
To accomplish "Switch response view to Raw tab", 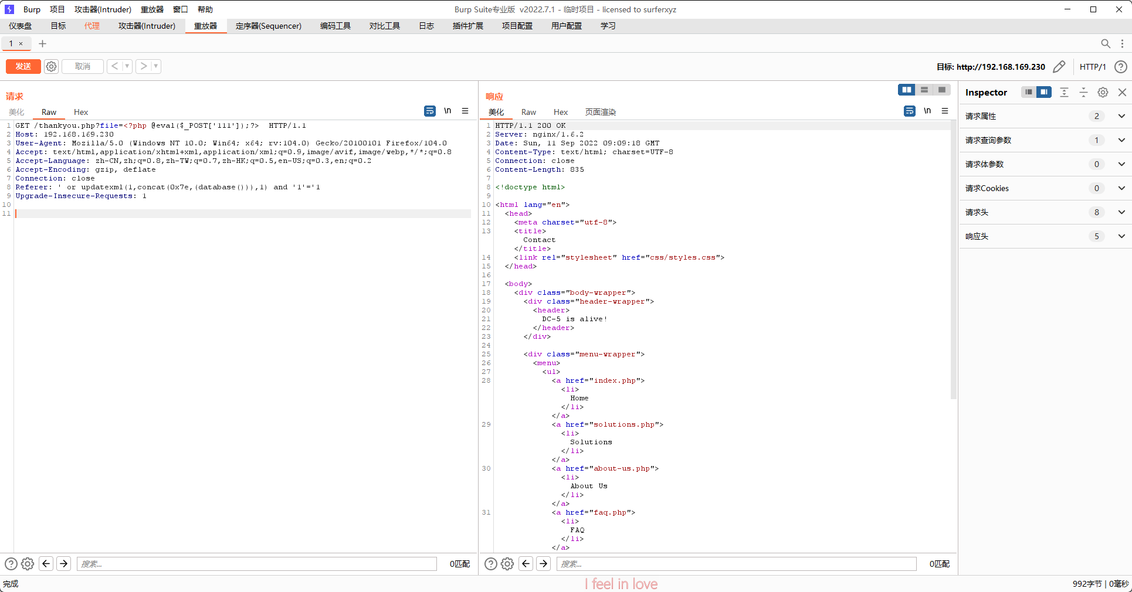I will pos(528,112).
